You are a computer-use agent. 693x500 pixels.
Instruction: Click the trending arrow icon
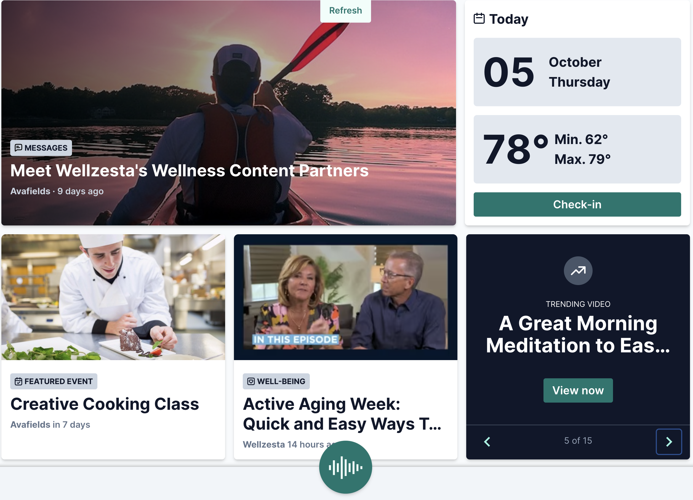coord(578,270)
